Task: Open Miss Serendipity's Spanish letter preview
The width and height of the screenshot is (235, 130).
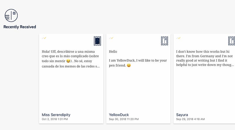Action: pos(71,59)
